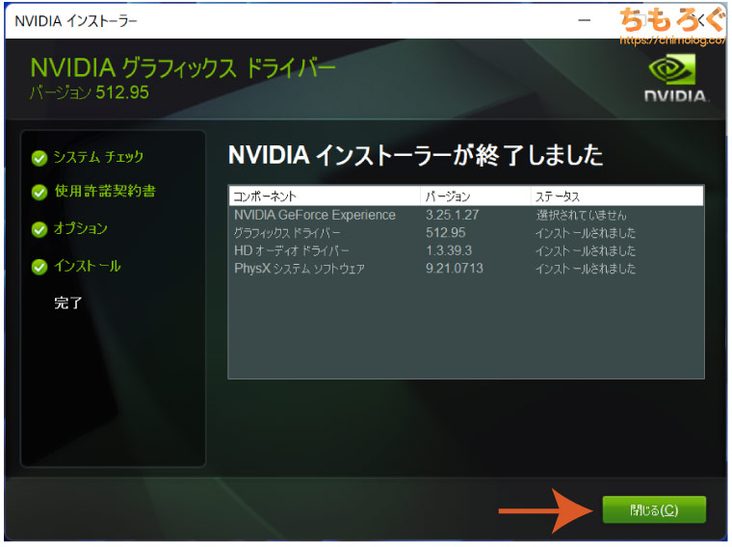
Task: Select the PhysX システム ソフトウェア row
Action: pos(466,269)
